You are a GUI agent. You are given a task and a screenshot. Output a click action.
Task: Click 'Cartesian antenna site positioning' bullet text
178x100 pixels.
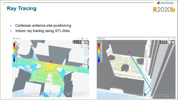pyautogui.click(x=43, y=26)
